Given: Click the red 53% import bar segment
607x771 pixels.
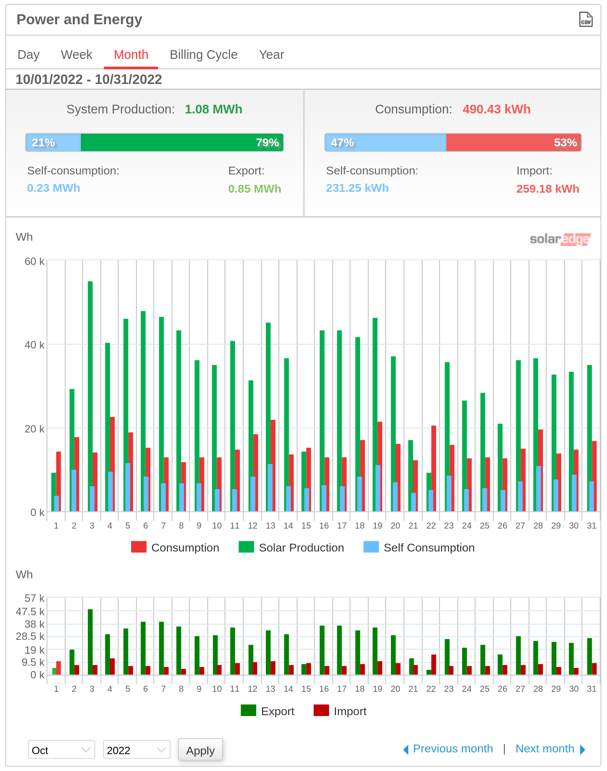Looking at the screenshot, I should (513, 143).
